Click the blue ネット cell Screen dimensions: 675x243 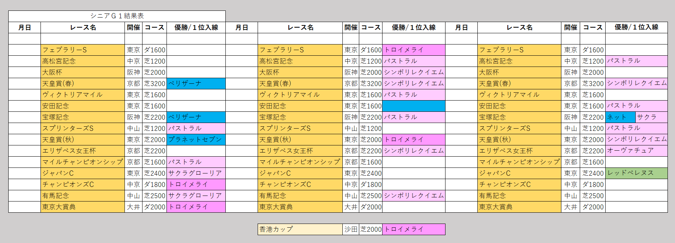pyautogui.click(x=620, y=117)
